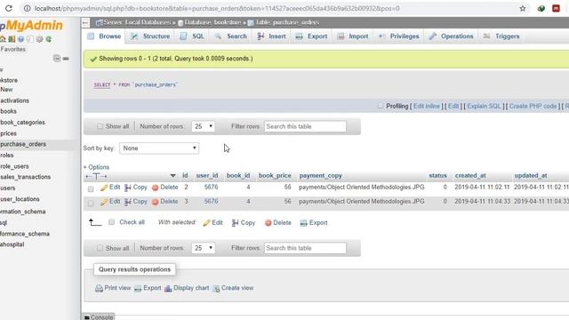The width and height of the screenshot is (569, 320).
Task: Open navigation panel settings gear icon
Action: (39, 39)
